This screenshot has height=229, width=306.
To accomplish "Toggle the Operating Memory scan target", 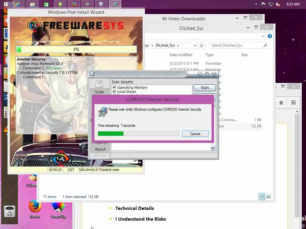I will tap(114, 87).
